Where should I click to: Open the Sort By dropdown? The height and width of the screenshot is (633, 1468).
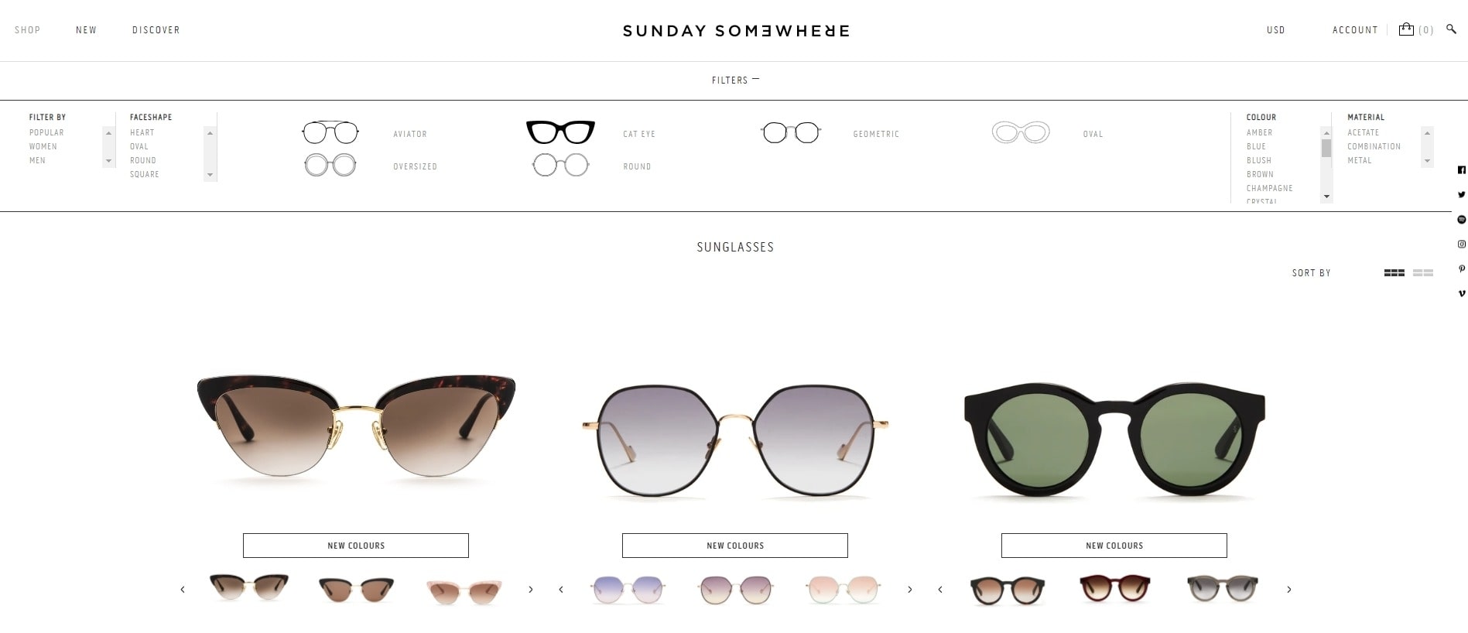coord(1311,273)
